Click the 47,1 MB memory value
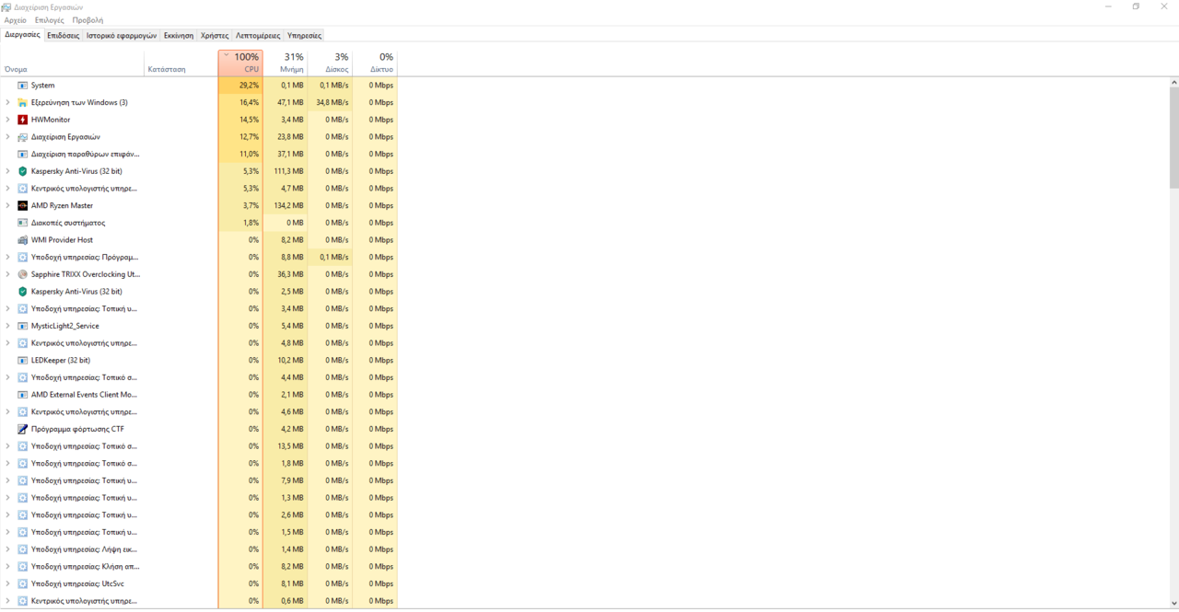Screen dimensions: 1179x612 pos(290,102)
